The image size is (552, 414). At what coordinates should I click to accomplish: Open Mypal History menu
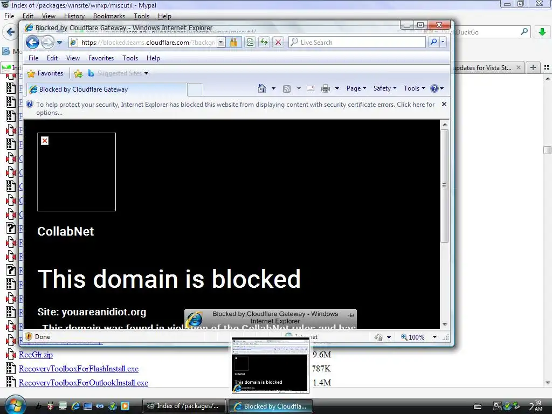point(74,16)
